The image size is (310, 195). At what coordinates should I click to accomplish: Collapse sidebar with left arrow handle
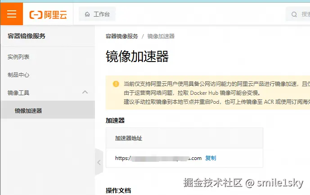coord(99,163)
